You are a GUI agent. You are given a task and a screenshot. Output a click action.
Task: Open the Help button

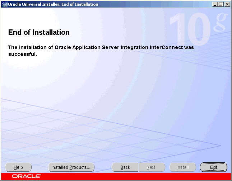pyautogui.click(x=18, y=167)
